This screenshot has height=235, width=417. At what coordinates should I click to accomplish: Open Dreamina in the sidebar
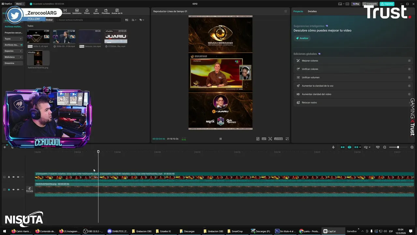click(x=13, y=63)
